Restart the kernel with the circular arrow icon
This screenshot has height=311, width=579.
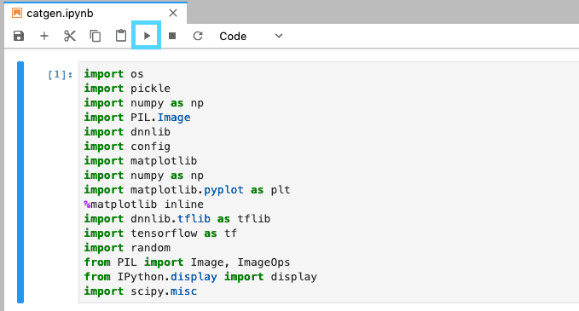198,36
